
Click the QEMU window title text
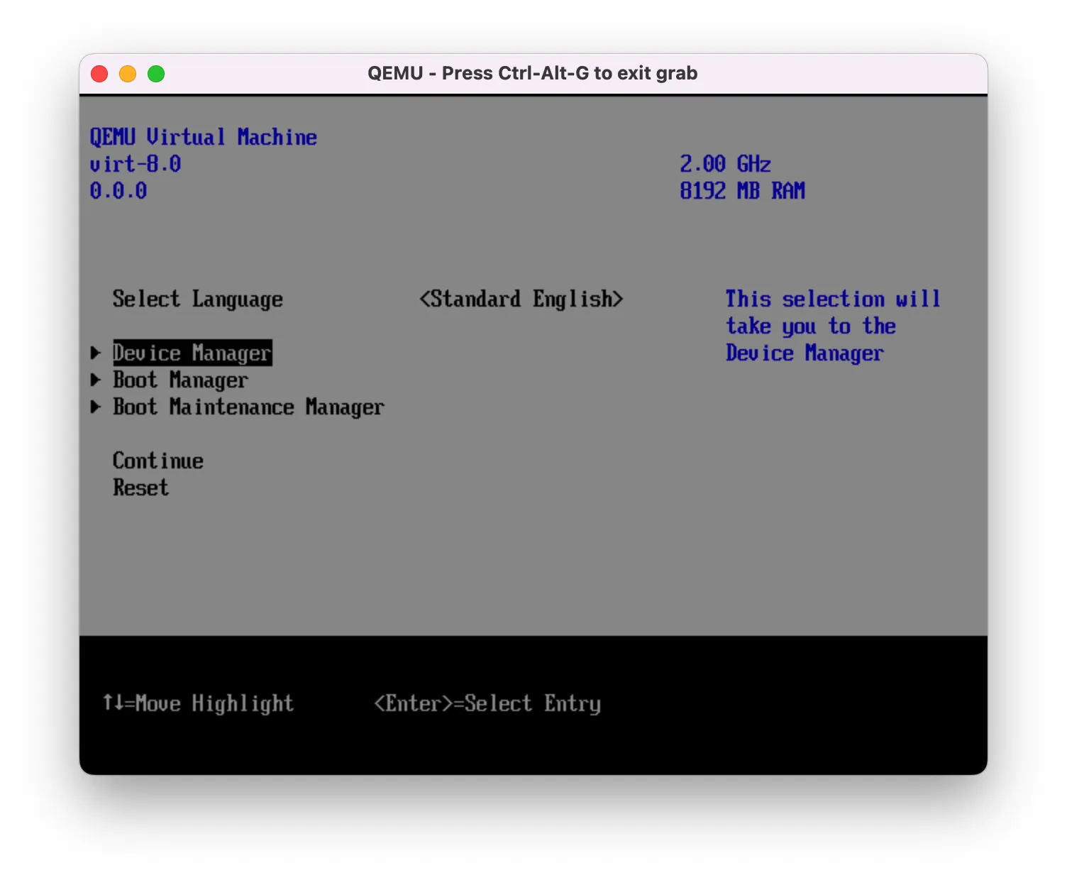point(533,73)
